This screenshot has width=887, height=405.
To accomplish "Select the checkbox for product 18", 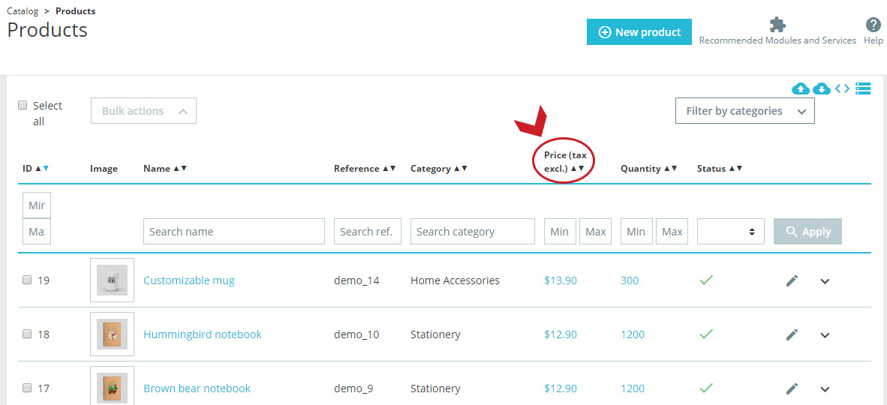I will pyautogui.click(x=26, y=334).
